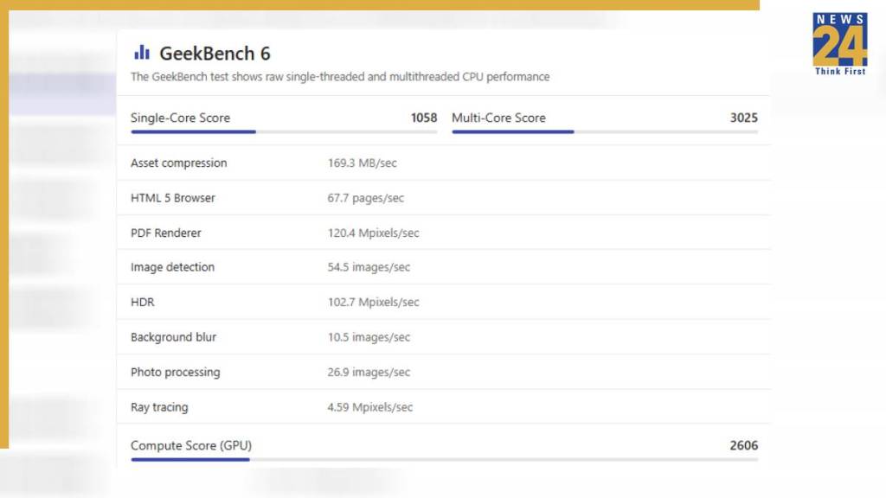This screenshot has width=886, height=498.
Task: Click the 1058 single-core score value
Action: tap(424, 118)
